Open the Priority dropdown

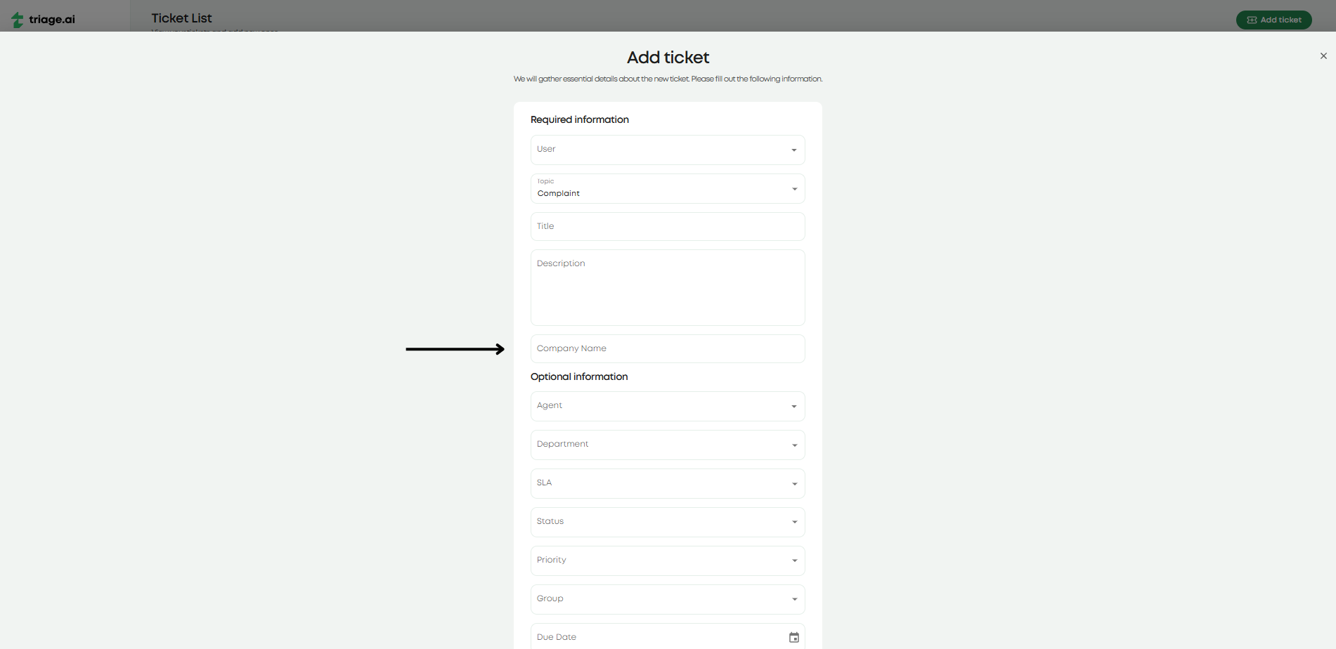tap(793, 560)
